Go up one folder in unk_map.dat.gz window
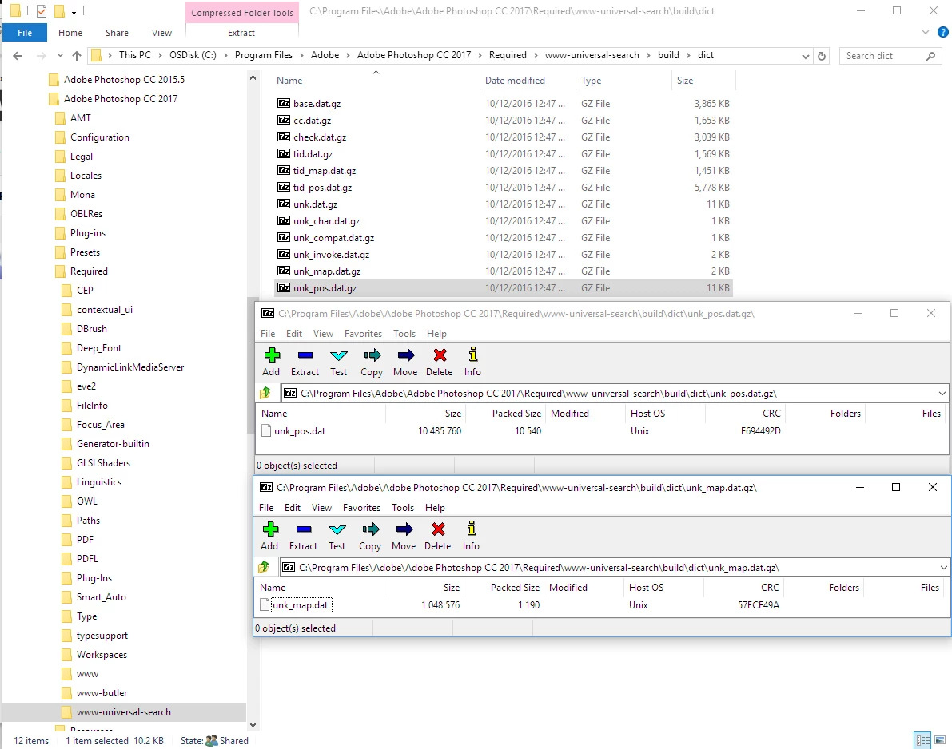This screenshot has width=952, height=749. pos(264,567)
